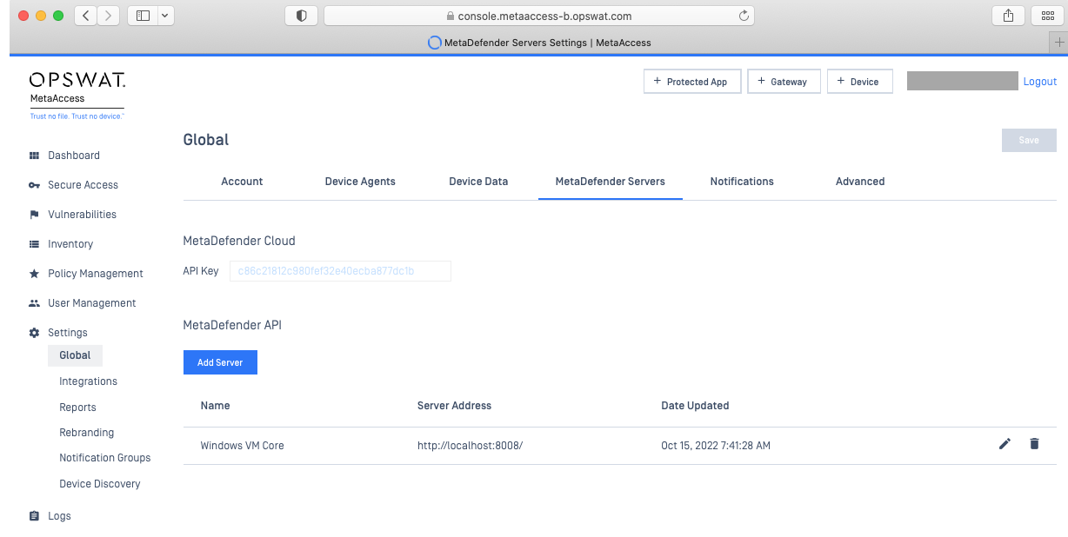Open User Management in the sidebar
The height and width of the screenshot is (537, 1068).
pyautogui.click(x=92, y=303)
